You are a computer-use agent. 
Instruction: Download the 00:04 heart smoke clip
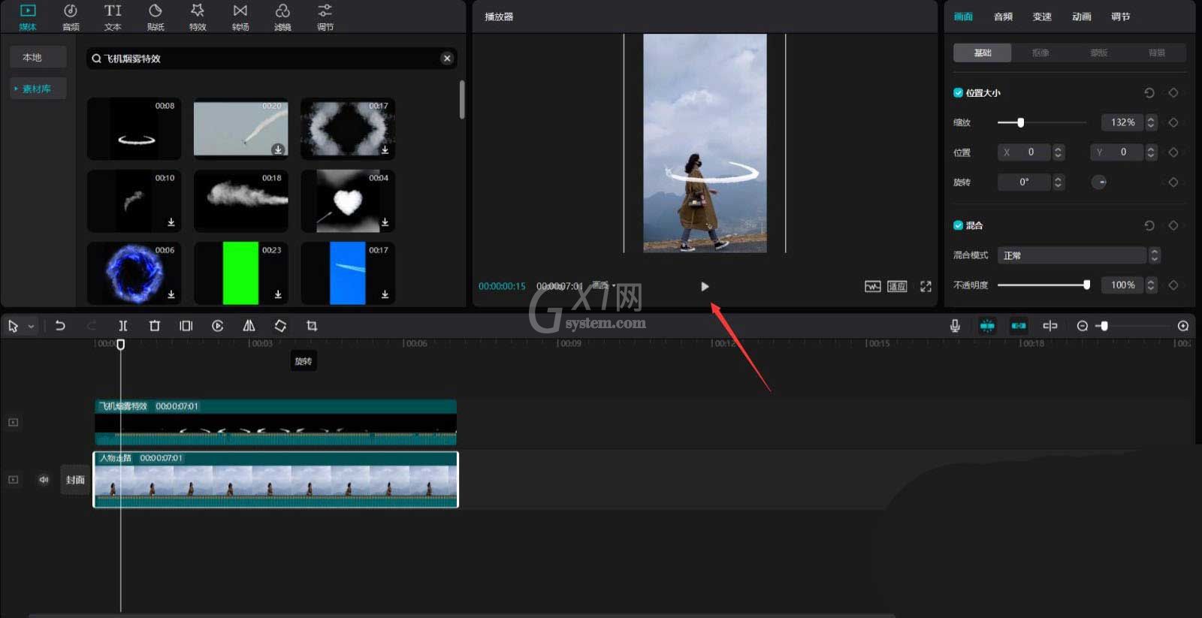tap(385, 222)
